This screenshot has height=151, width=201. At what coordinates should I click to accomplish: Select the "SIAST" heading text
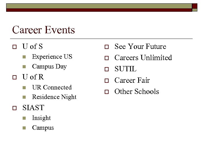(33, 107)
